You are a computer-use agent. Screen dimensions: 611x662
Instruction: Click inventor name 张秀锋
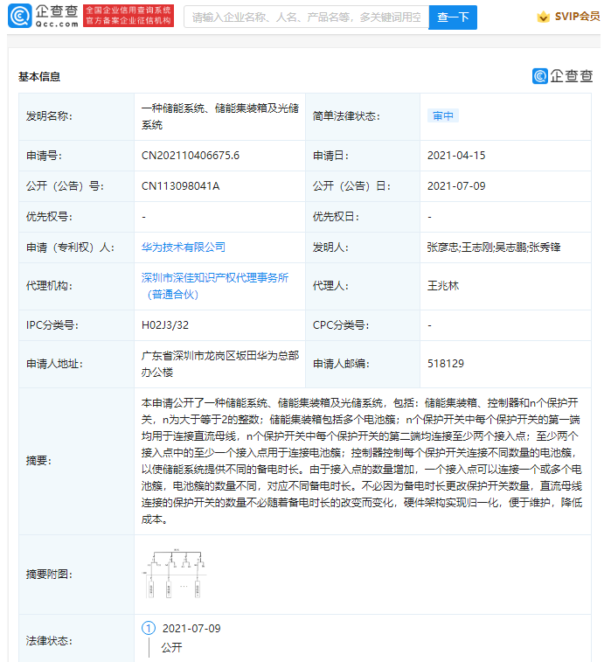coord(545,247)
